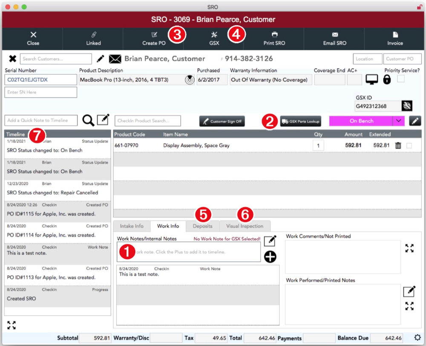The width and height of the screenshot is (426, 346).
Task: Click the Customer Sign Off button
Action: click(222, 121)
